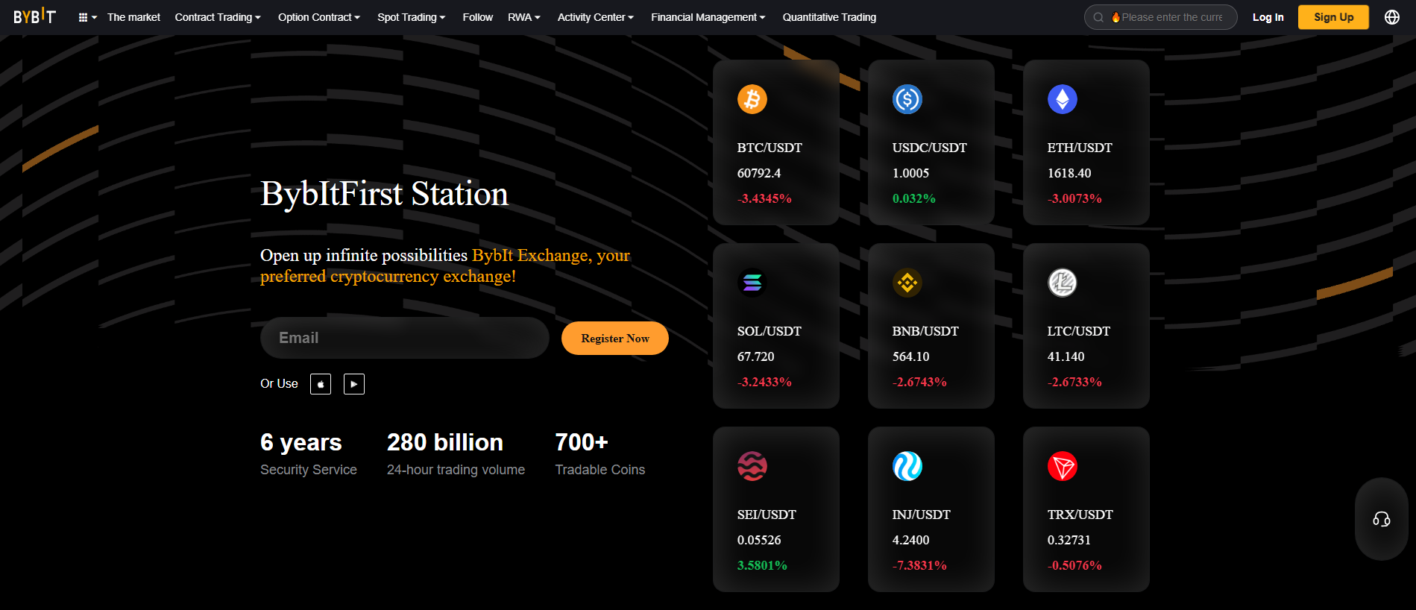The width and height of the screenshot is (1416, 610).
Task: Click the USDC coin icon
Action: 907,99
